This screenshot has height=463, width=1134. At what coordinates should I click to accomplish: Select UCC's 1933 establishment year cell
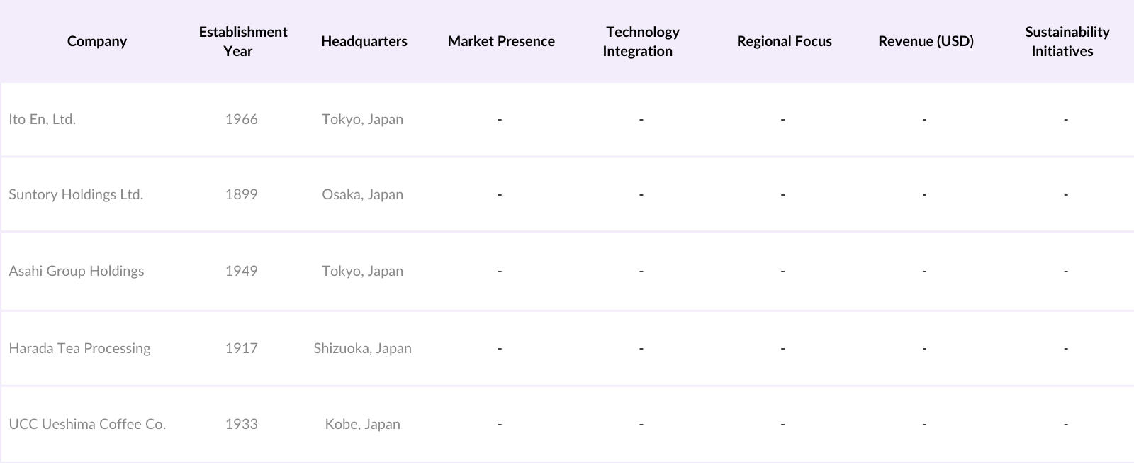point(242,424)
